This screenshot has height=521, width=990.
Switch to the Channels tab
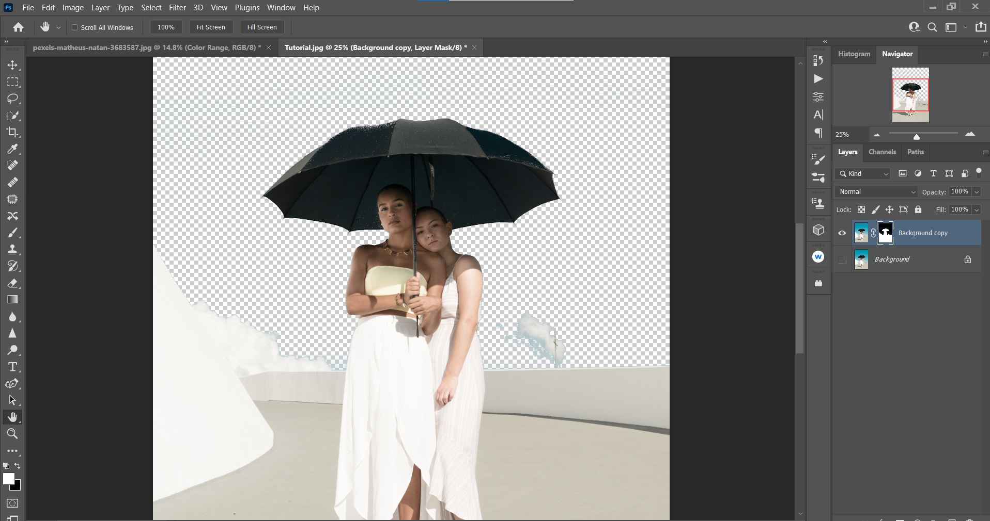click(881, 152)
